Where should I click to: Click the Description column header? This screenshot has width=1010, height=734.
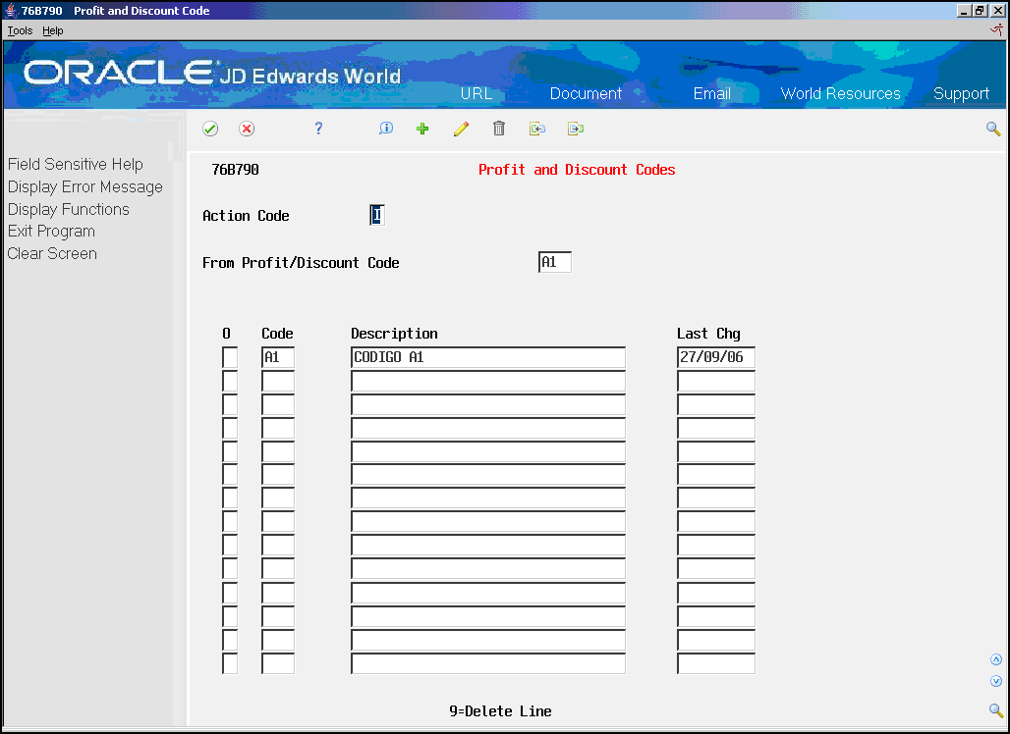394,334
